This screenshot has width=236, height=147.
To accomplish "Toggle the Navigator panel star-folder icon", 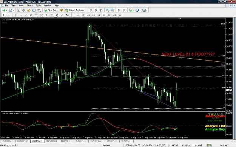I will [29, 10].
